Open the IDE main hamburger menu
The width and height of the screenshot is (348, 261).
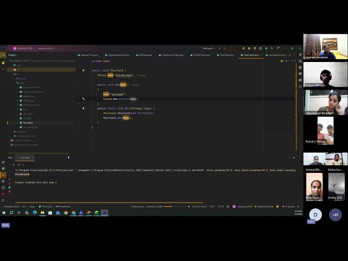[x=9, y=48]
